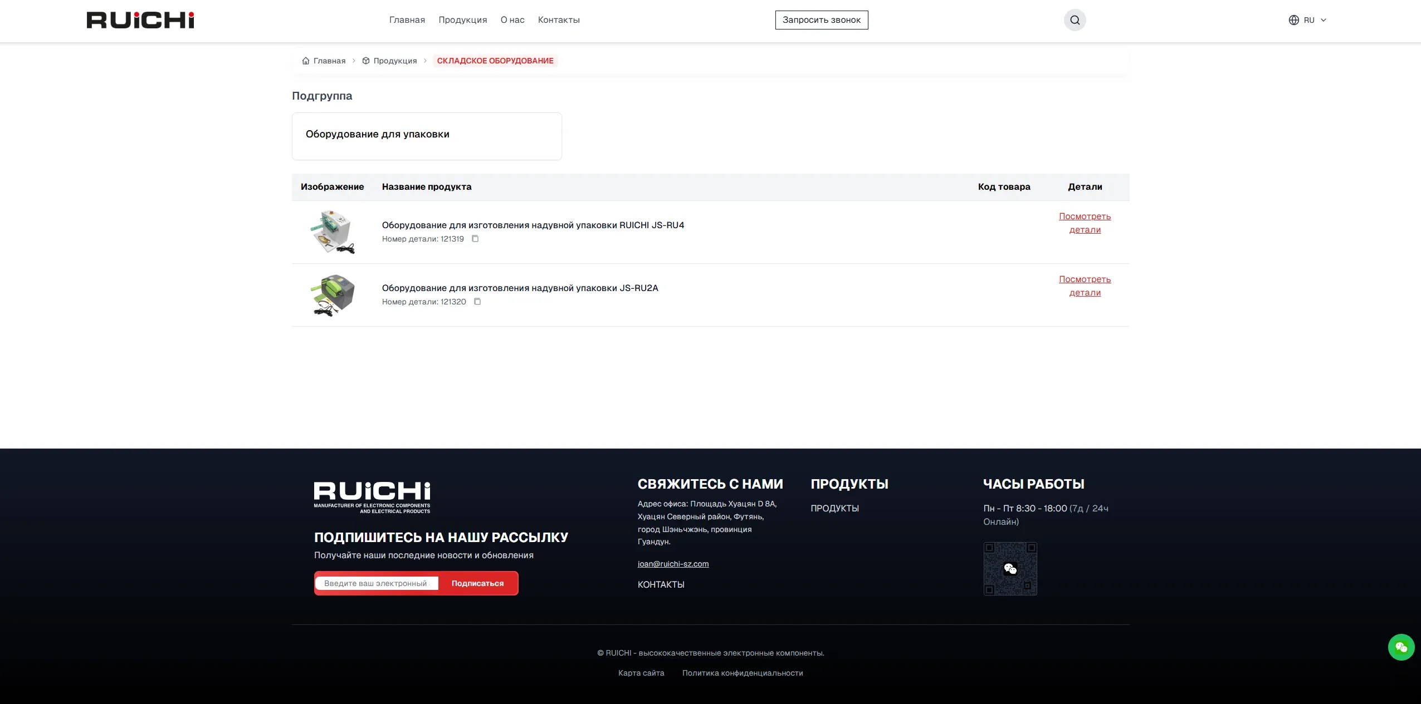Open JS-RU4 product thumbnail image
Image resolution: width=1421 pixels, height=704 pixels.
point(333,232)
